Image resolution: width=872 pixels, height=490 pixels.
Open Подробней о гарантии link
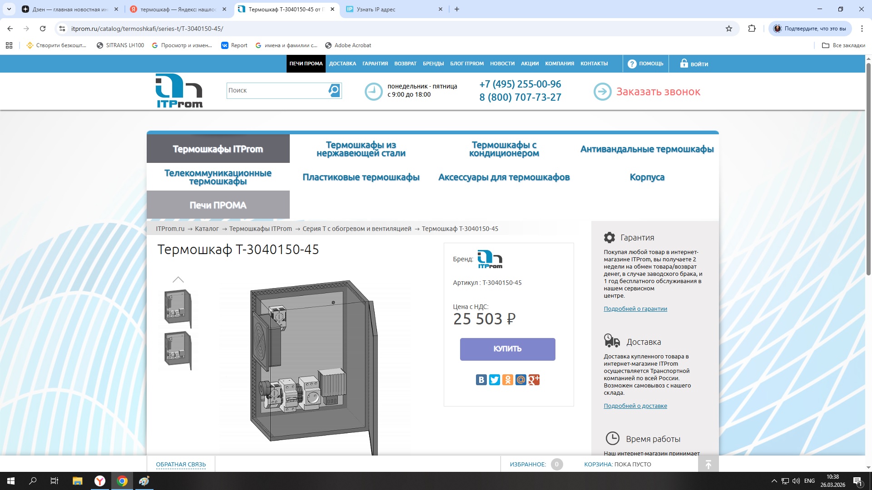[x=635, y=309]
